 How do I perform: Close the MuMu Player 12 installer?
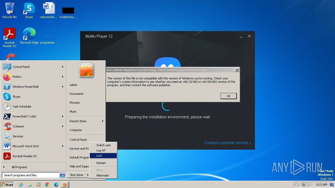(x=249, y=36)
